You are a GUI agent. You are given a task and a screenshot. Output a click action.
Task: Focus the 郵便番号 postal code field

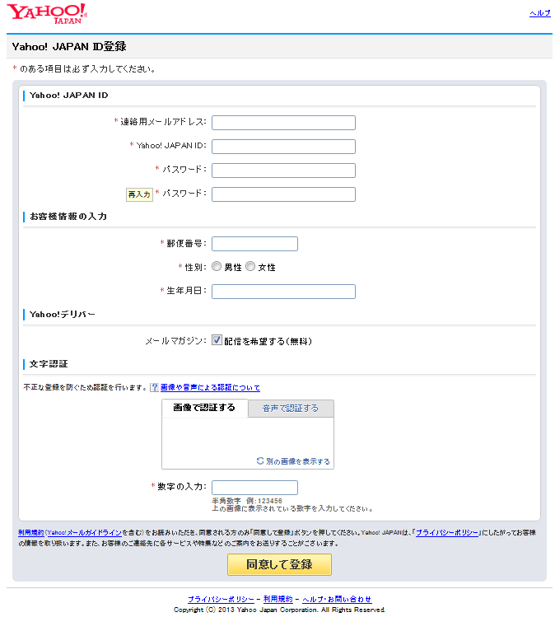coord(254,244)
